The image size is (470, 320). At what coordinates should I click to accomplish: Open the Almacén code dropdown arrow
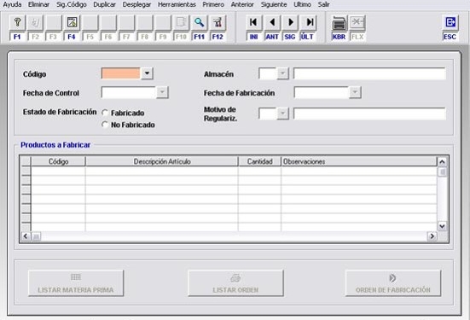pyautogui.click(x=282, y=73)
